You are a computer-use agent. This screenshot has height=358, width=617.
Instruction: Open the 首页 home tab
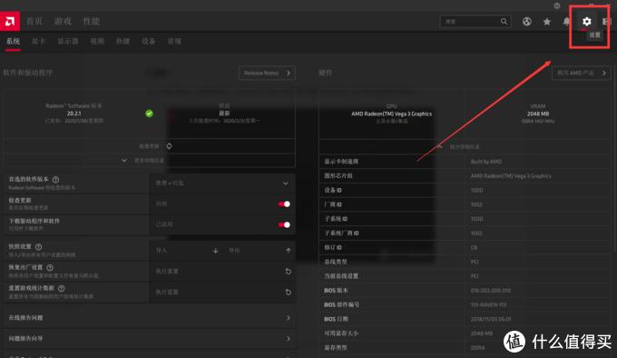[34, 21]
